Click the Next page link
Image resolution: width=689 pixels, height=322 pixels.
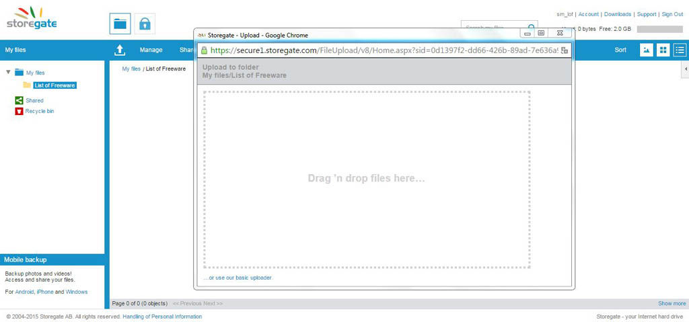point(213,304)
